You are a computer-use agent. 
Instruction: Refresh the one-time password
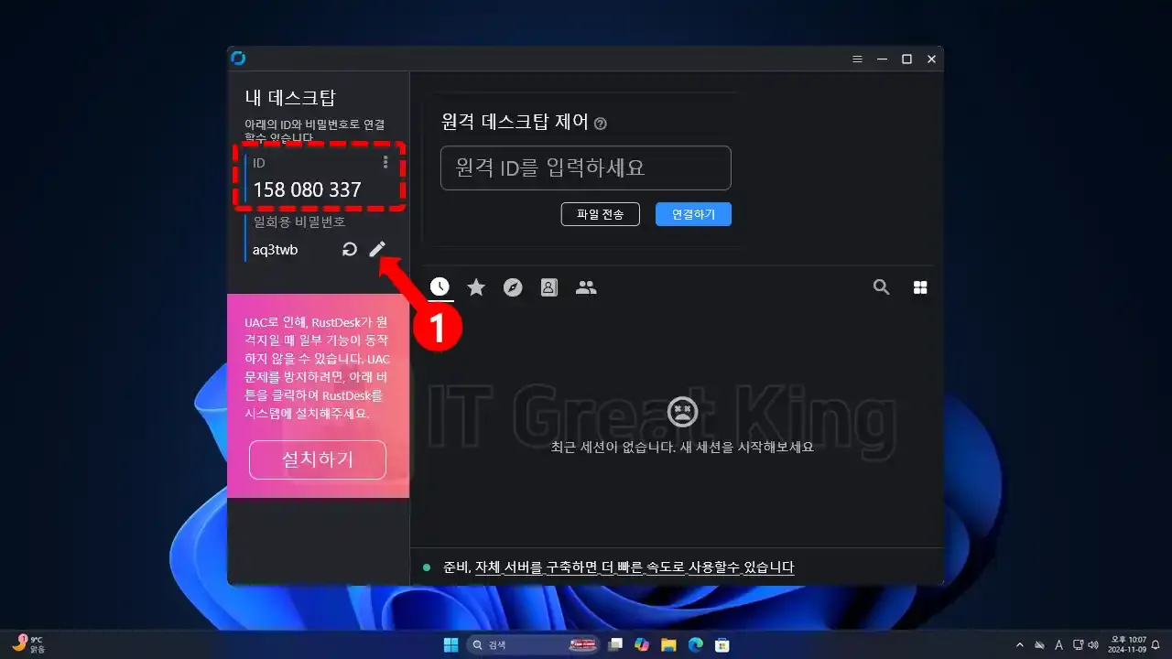(349, 249)
